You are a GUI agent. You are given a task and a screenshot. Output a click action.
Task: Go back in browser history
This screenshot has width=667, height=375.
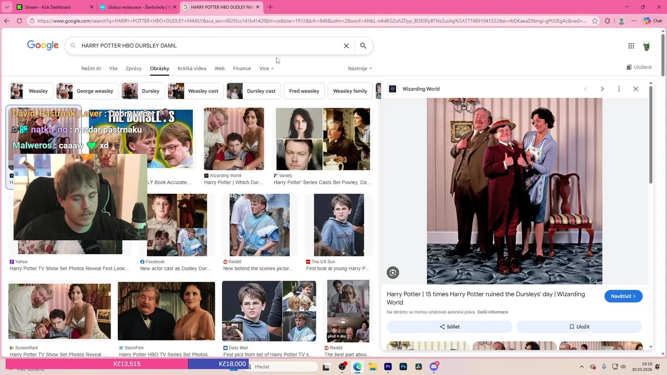coord(7,21)
